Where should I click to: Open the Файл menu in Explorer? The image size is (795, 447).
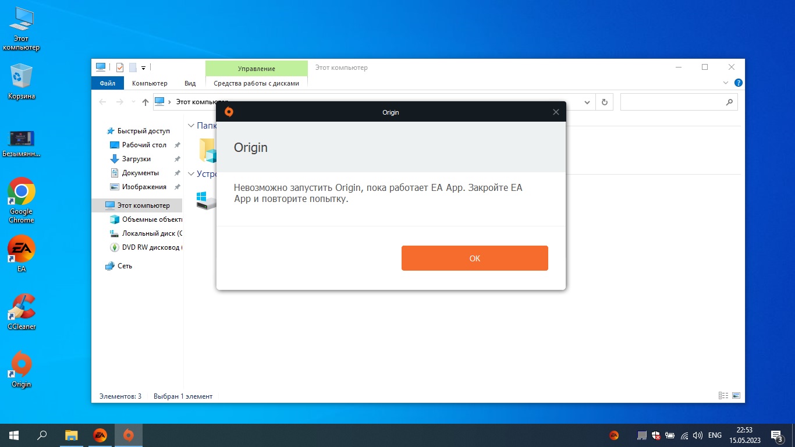tap(107, 83)
